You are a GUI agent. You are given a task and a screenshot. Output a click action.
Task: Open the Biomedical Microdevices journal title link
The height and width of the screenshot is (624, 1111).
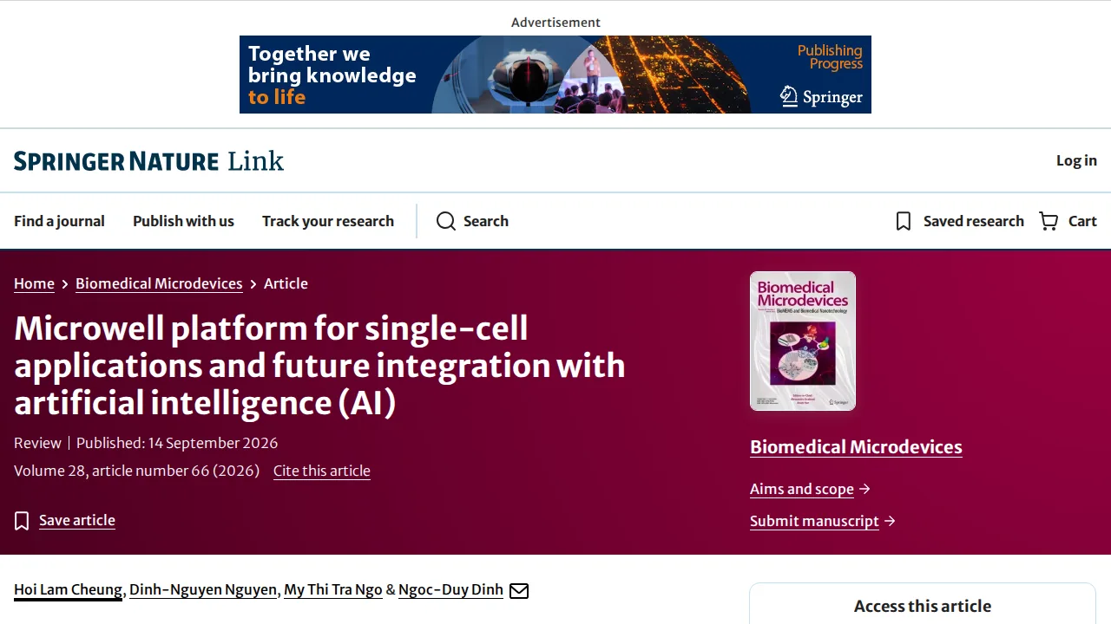856,447
